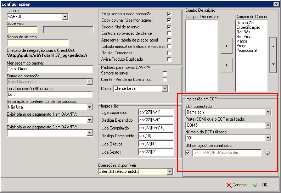
Task: Open the Forma de operação dropdown
Action: (x=90, y=82)
